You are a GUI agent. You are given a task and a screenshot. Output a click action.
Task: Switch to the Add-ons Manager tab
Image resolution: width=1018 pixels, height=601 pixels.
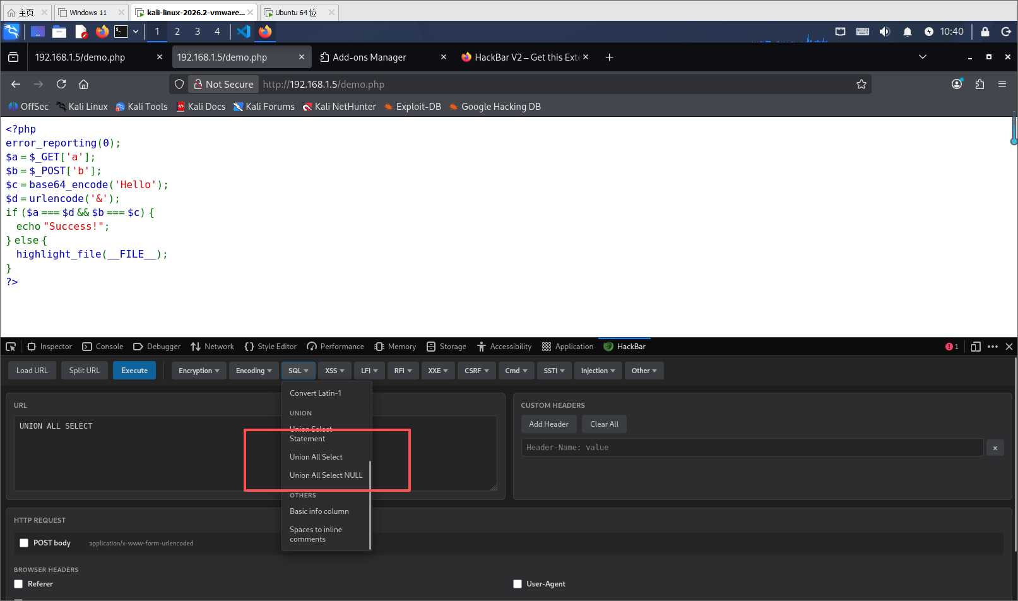click(382, 57)
